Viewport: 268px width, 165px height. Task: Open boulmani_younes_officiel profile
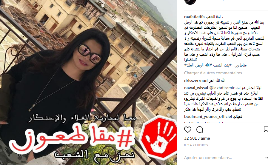[208, 116]
